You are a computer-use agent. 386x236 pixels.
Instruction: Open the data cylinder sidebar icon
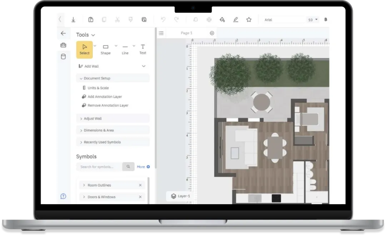point(63,56)
